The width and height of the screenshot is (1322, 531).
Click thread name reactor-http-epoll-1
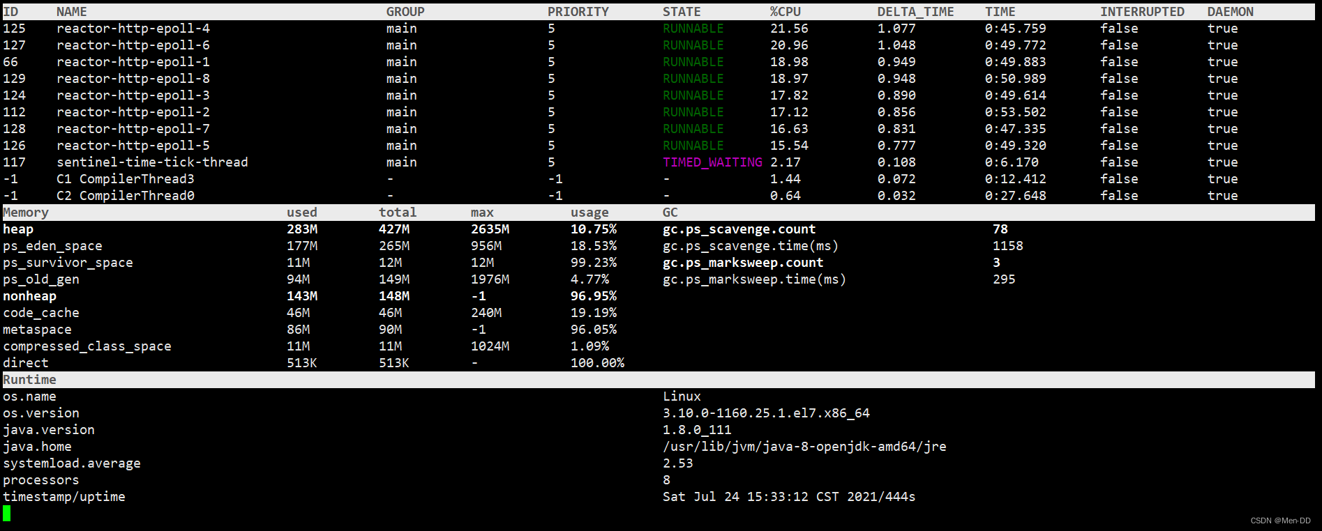(x=133, y=62)
